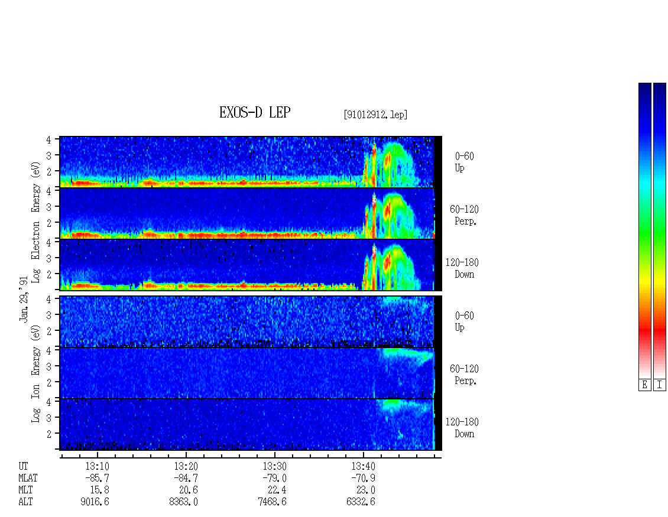Click the boxed I label under color bar
Image resolution: width=668 pixels, height=517 pixels.
[660, 385]
